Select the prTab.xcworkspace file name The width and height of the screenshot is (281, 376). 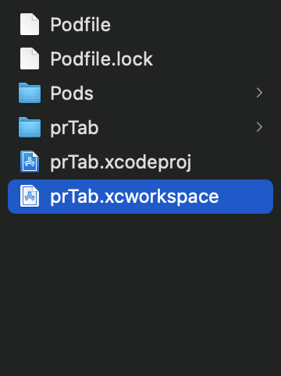point(134,197)
